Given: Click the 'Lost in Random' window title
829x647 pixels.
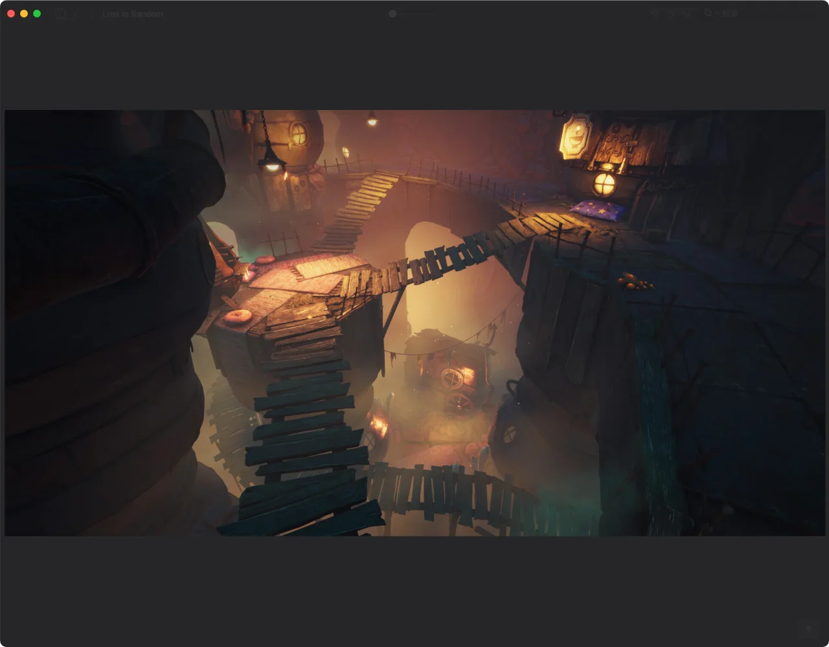Looking at the screenshot, I should tap(133, 14).
